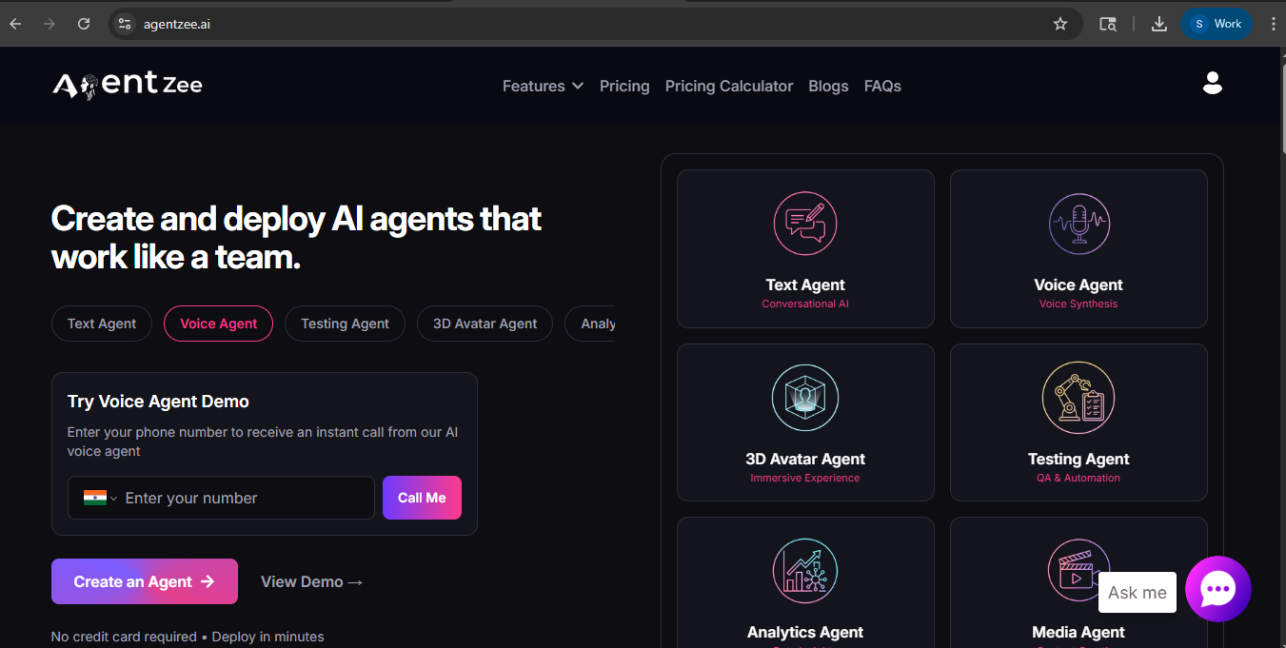Click the 3D Avatar Agent cube icon
Screen dimensions: 1286x648
click(805, 398)
